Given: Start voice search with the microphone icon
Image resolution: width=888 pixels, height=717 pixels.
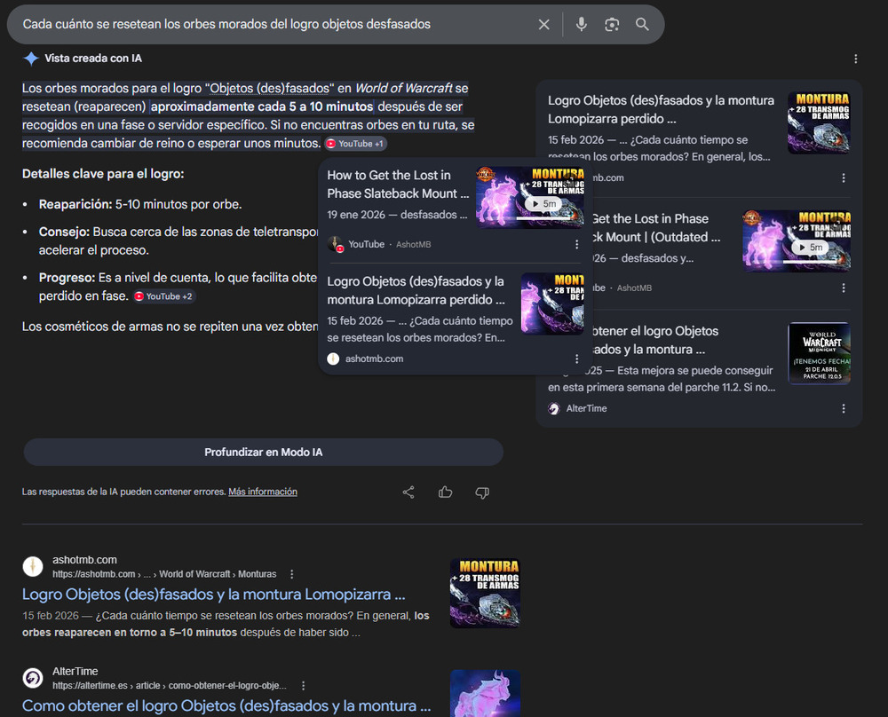Looking at the screenshot, I should 581,24.
